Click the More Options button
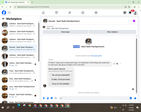 (x=113, y=32)
